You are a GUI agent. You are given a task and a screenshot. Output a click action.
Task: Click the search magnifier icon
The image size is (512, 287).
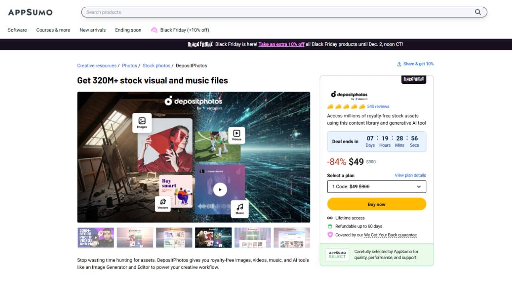(x=478, y=12)
